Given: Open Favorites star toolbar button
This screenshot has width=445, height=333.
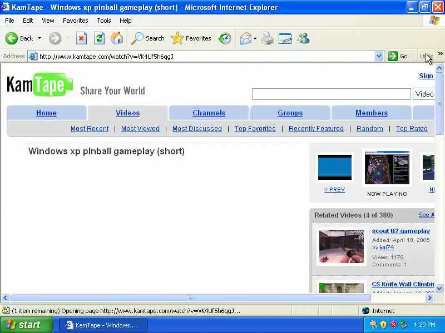Looking at the screenshot, I should click(191, 38).
